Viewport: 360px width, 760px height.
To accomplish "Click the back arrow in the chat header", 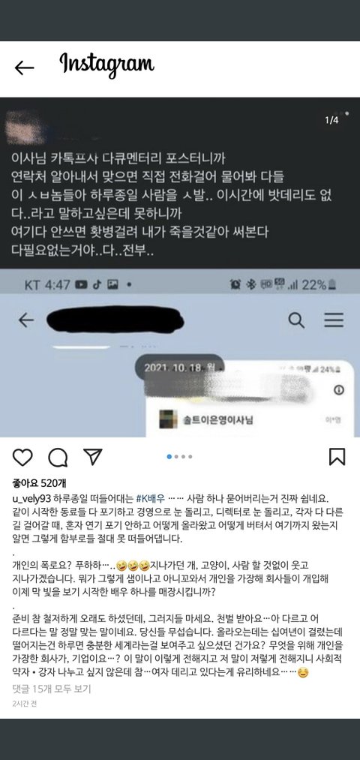I will click(x=26, y=320).
